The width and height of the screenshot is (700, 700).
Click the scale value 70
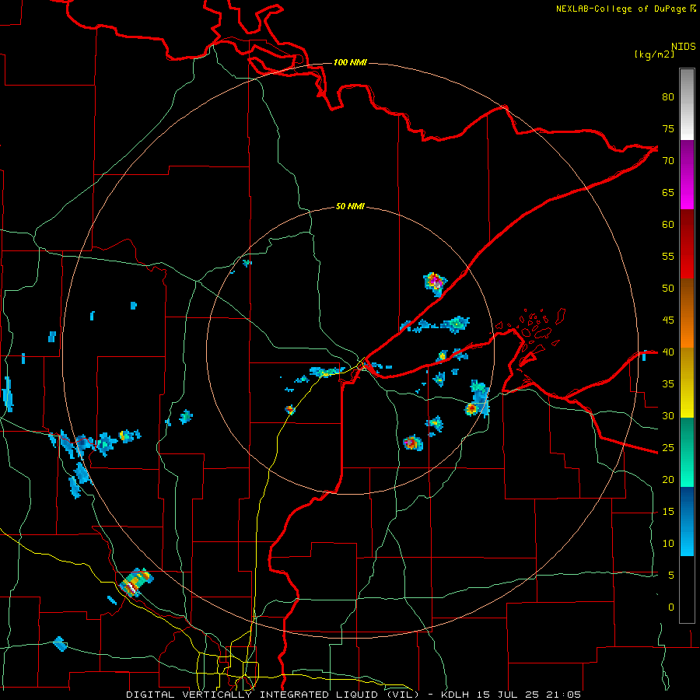click(668, 161)
